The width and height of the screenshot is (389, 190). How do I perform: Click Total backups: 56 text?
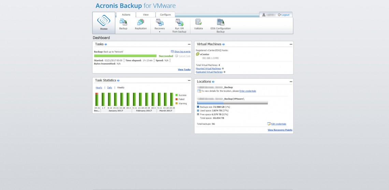[206, 124]
